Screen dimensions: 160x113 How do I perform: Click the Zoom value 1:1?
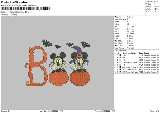tap(155, 11)
